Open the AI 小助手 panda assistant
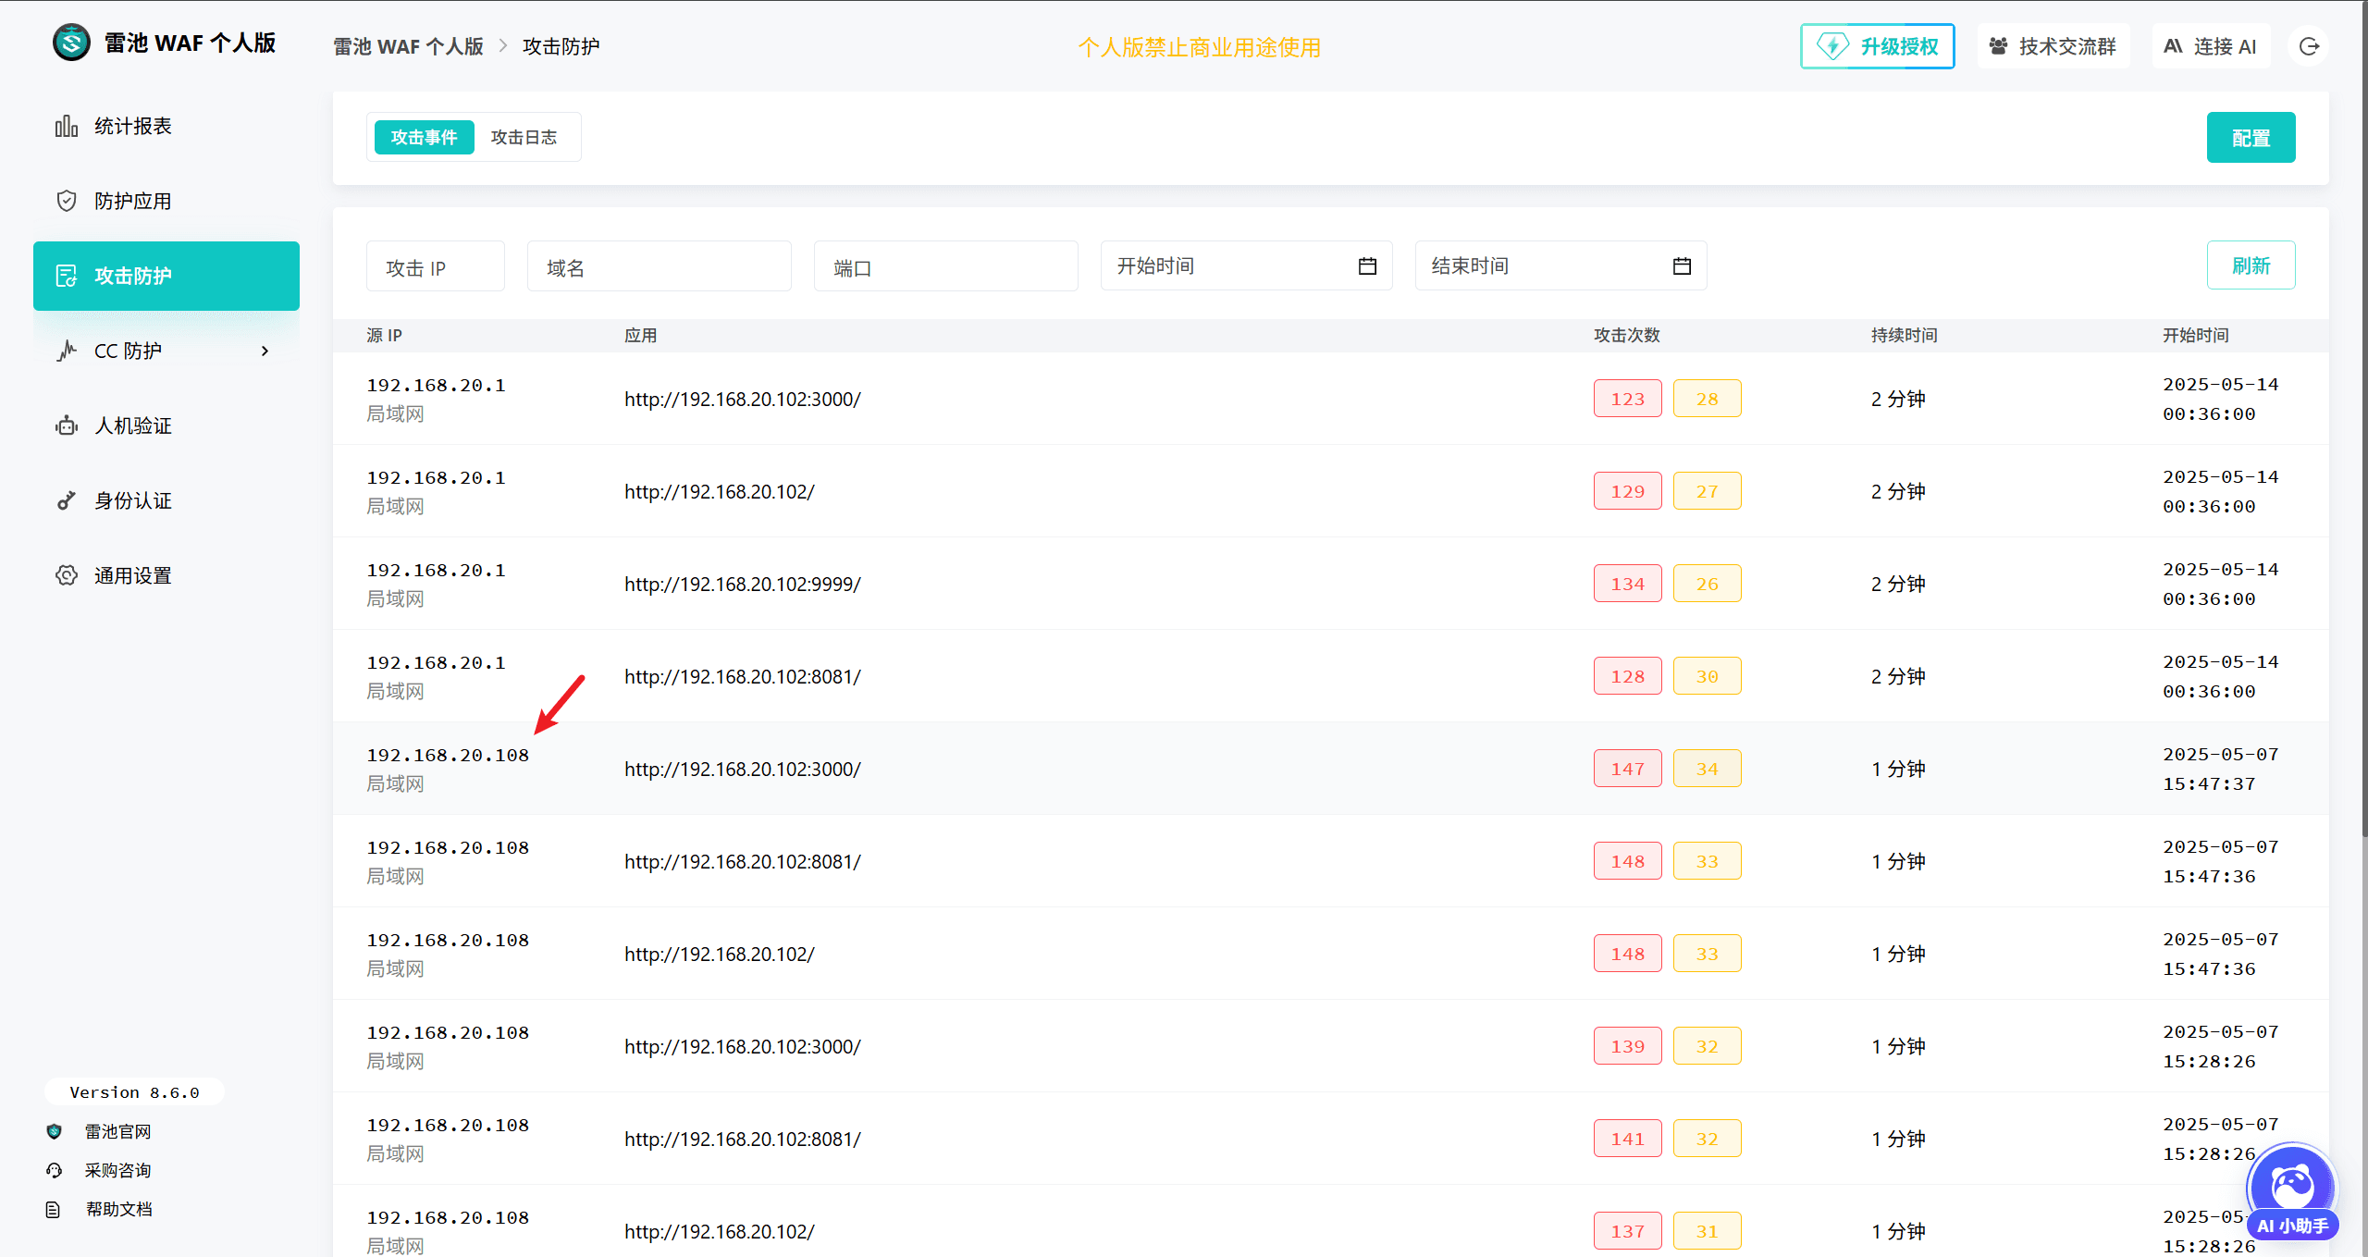This screenshot has width=2368, height=1257. 2292,1192
